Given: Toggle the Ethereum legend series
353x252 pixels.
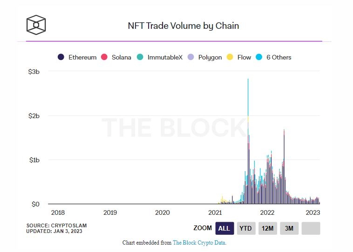Looking at the screenshot, I should [77, 57].
